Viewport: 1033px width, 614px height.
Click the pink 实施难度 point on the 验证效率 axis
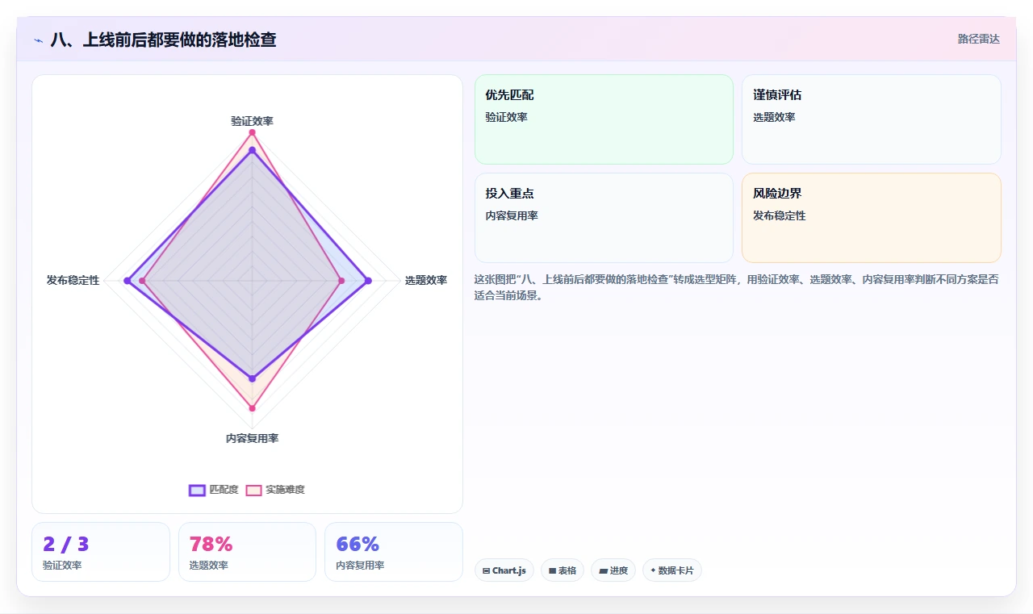252,132
